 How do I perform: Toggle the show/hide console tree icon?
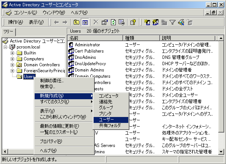85,22
